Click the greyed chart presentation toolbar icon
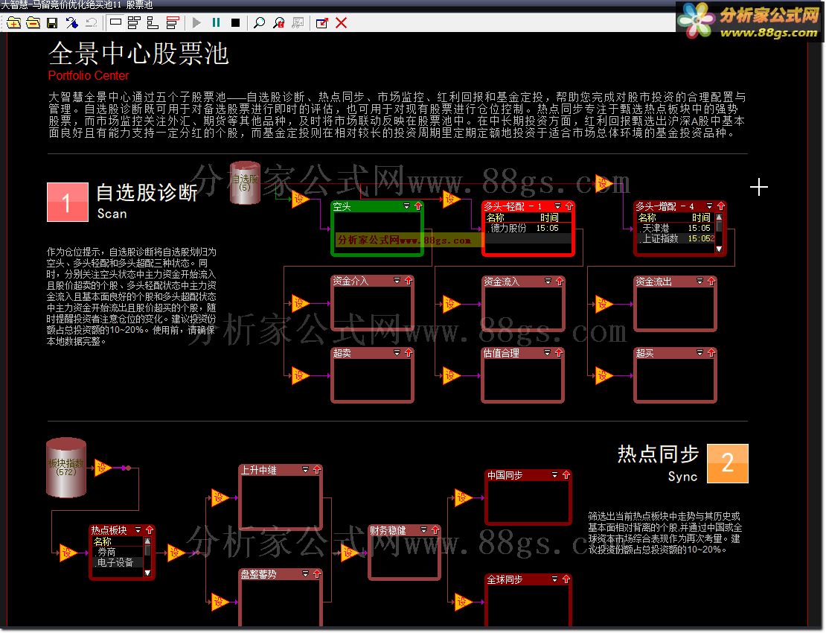826x633 pixels. coord(298,22)
